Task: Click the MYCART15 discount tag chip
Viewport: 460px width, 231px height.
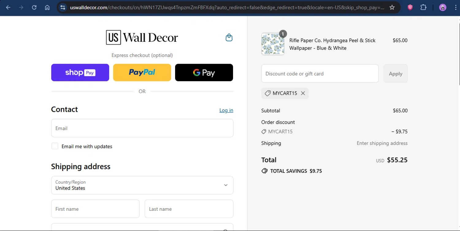Action: [285, 93]
